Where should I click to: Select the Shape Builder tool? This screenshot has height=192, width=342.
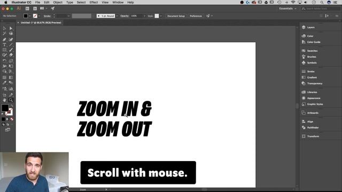point(4,71)
